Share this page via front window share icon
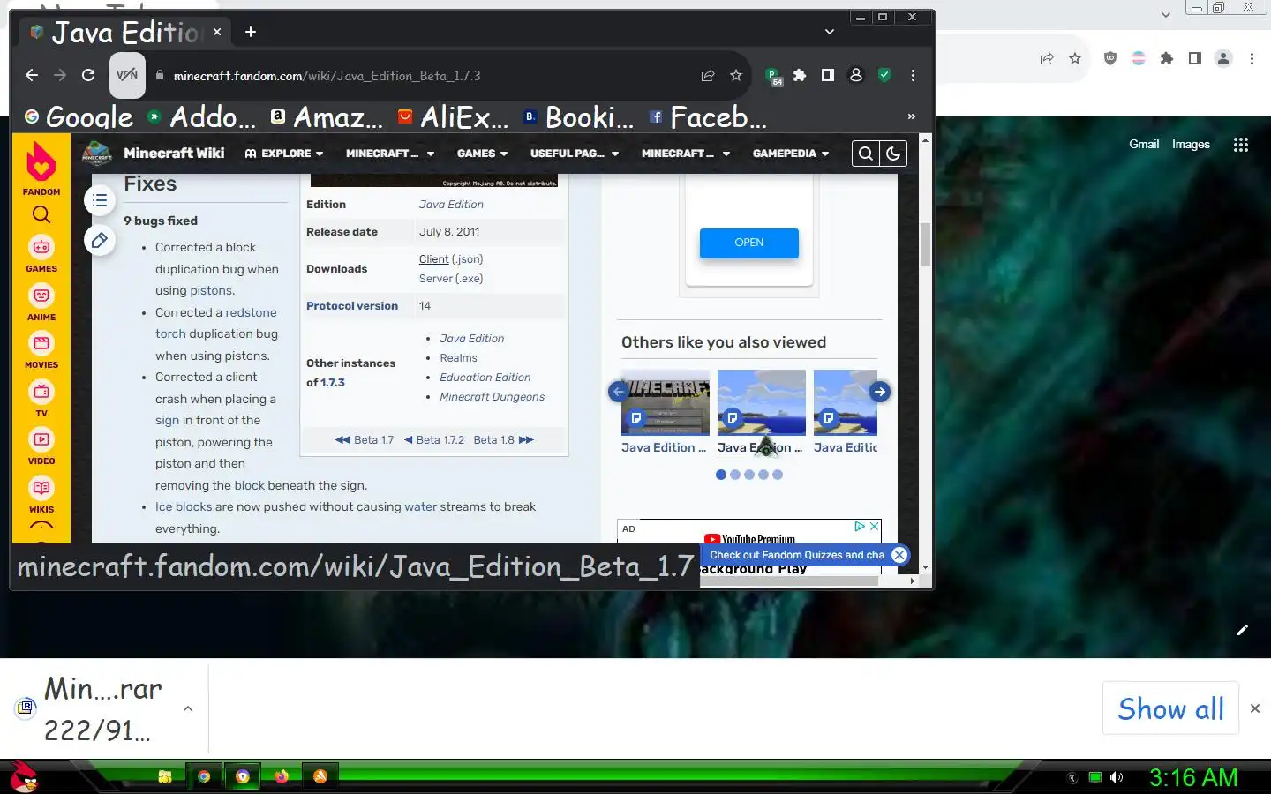The width and height of the screenshot is (1271, 794). pyautogui.click(x=708, y=76)
